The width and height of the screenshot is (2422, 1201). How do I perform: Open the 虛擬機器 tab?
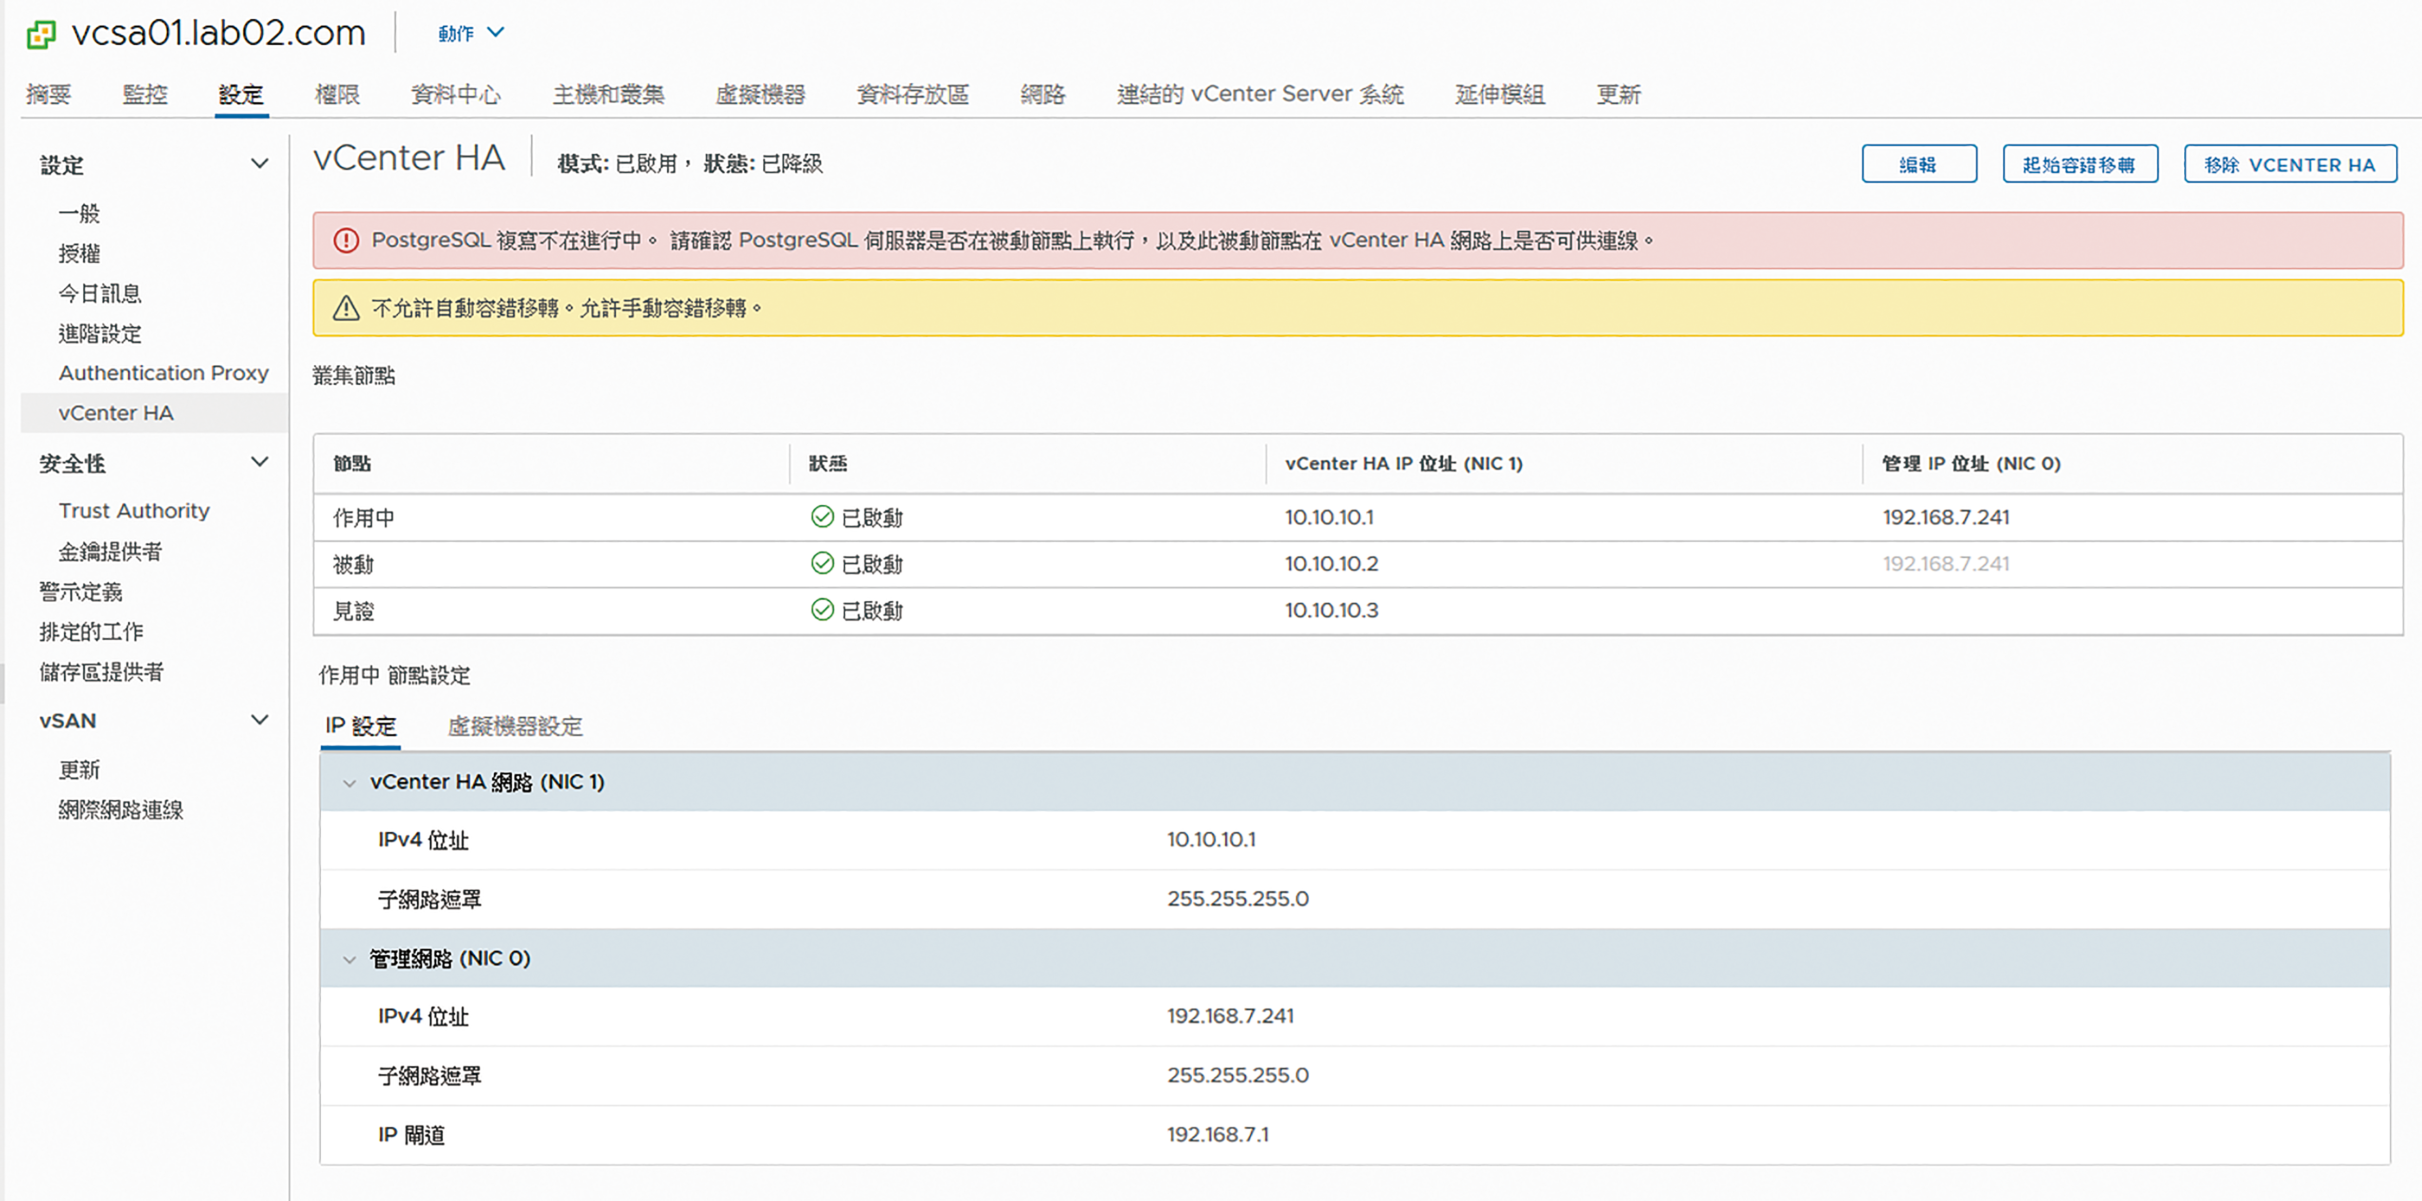click(x=761, y=94)
